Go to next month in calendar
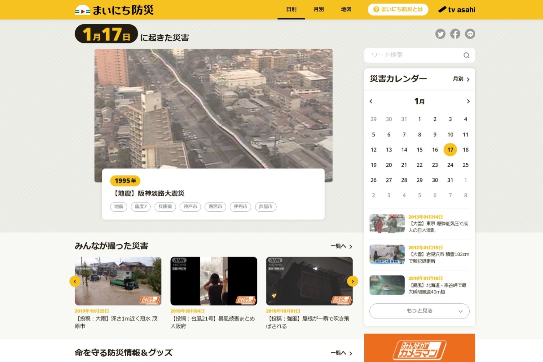 point(468,101)
